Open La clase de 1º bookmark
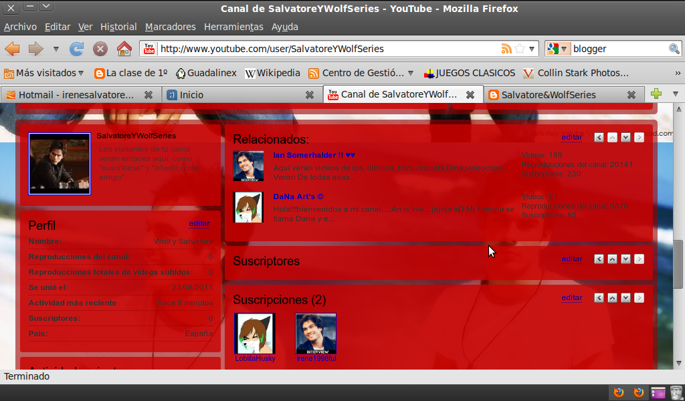 (131, 73)
